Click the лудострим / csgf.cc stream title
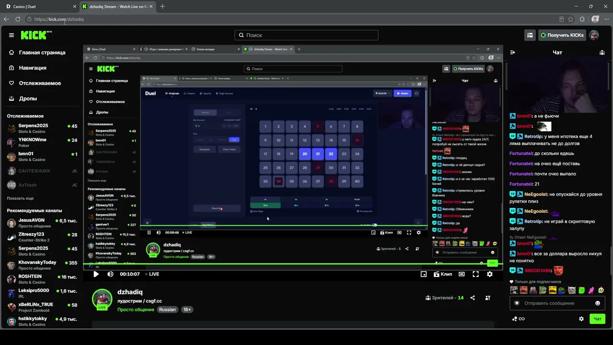613x345 pixels. click(x=139, y=301)
